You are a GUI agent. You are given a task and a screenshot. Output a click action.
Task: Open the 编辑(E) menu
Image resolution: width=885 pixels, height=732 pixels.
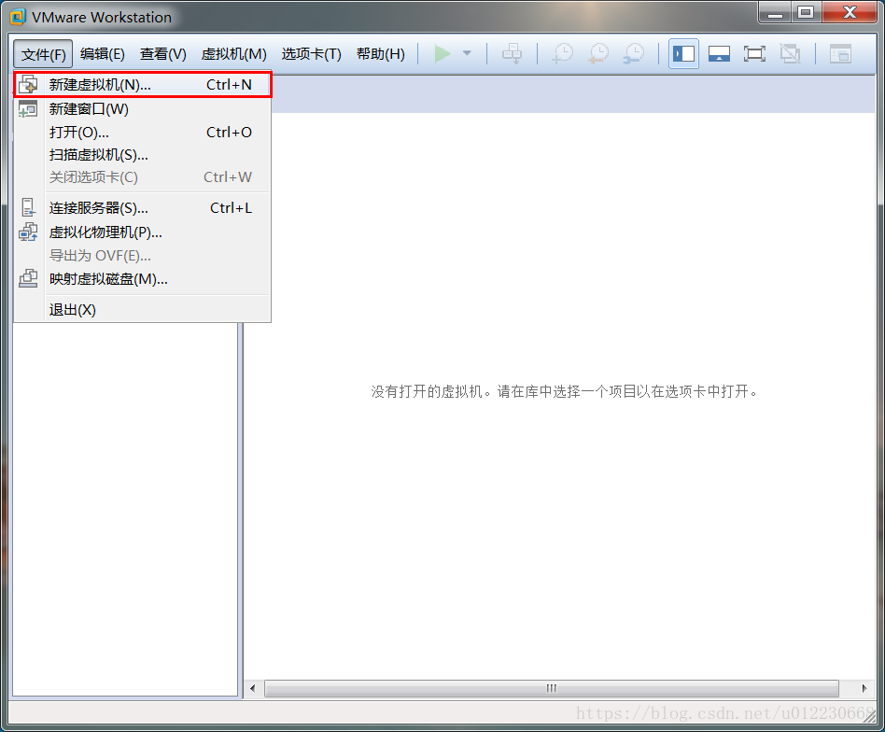(x=102, y=54)
